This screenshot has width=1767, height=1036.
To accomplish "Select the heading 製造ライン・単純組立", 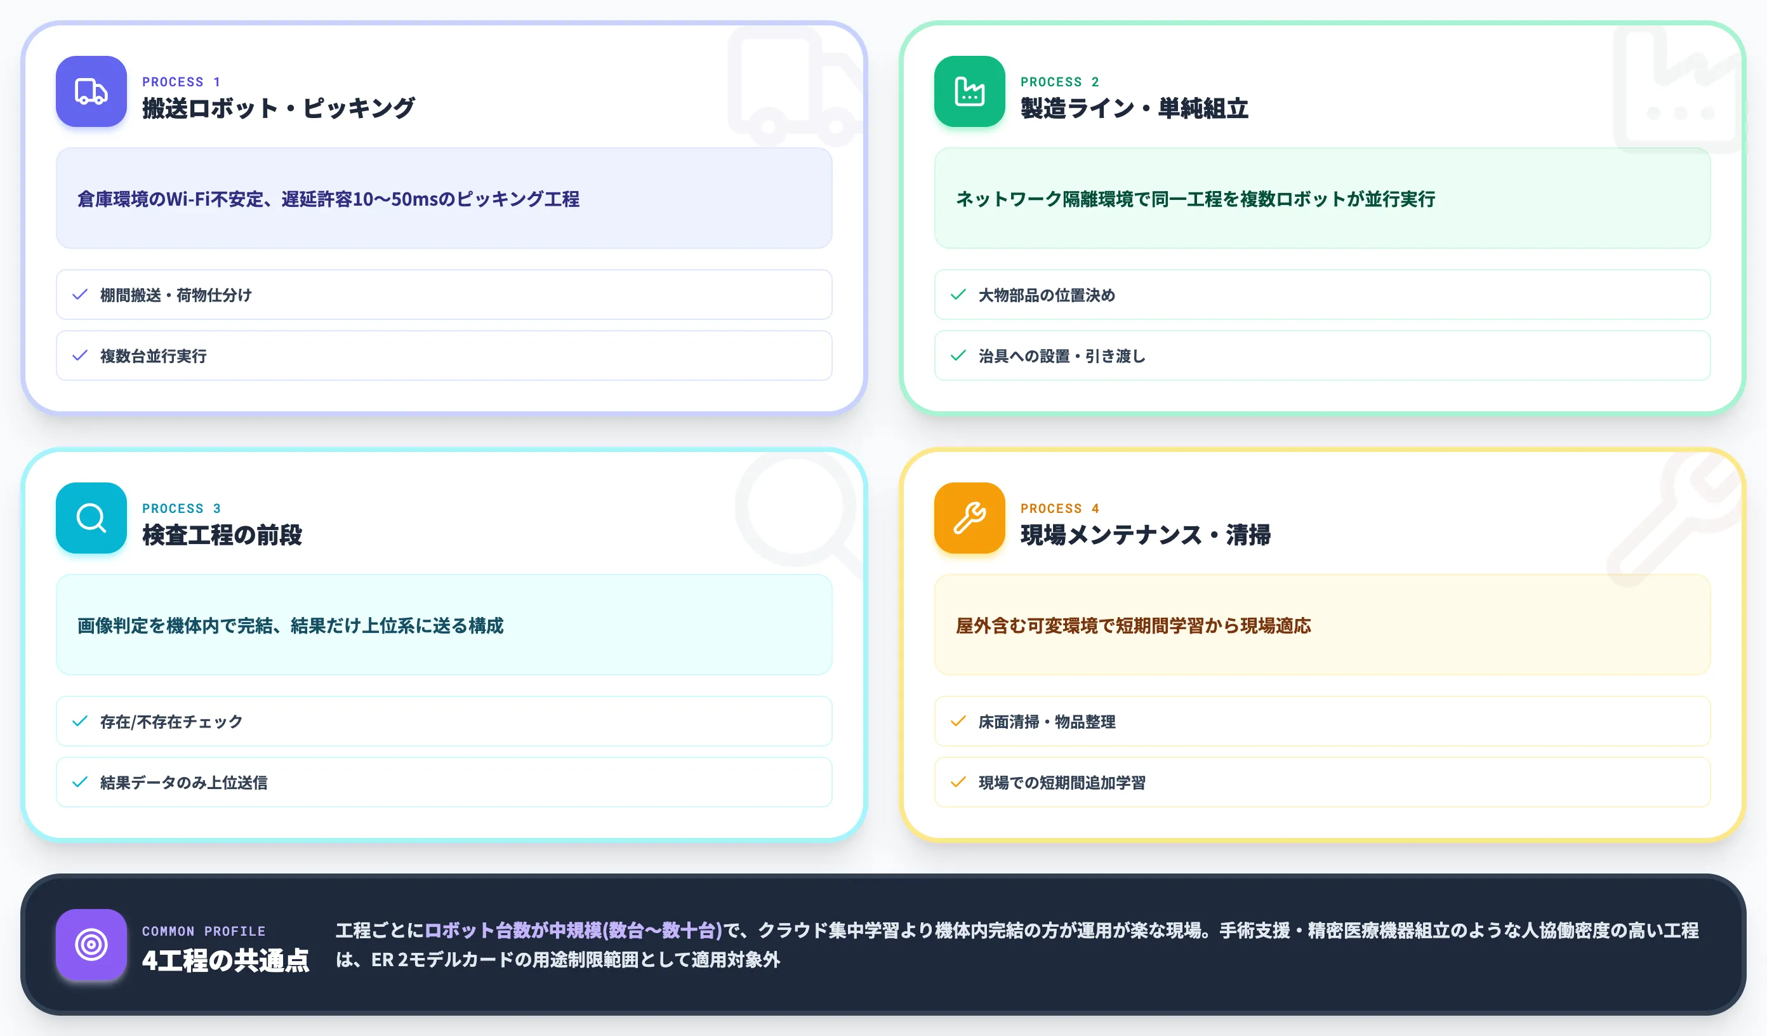I will (1134, 108).
